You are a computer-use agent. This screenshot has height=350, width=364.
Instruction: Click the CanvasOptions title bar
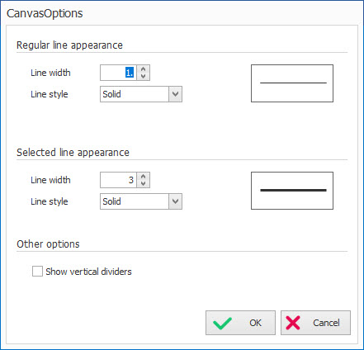tap(182, 13)
